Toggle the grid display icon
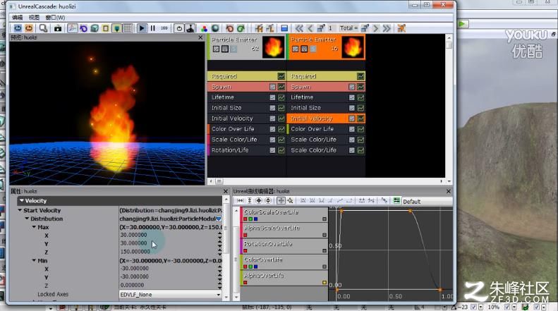Viewport: 558px width, 311px height. click(128, 28)
